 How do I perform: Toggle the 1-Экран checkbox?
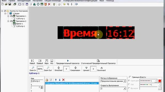pyautogui.click(x=8, y=14)
